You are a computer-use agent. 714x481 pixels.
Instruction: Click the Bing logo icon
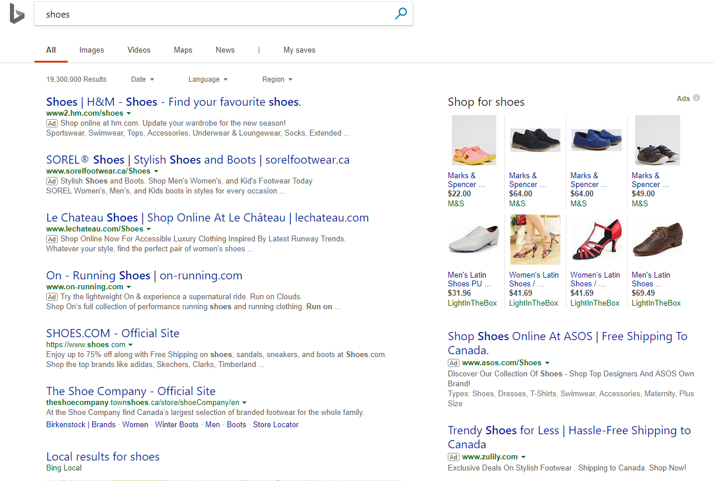(x=17, y=14)
